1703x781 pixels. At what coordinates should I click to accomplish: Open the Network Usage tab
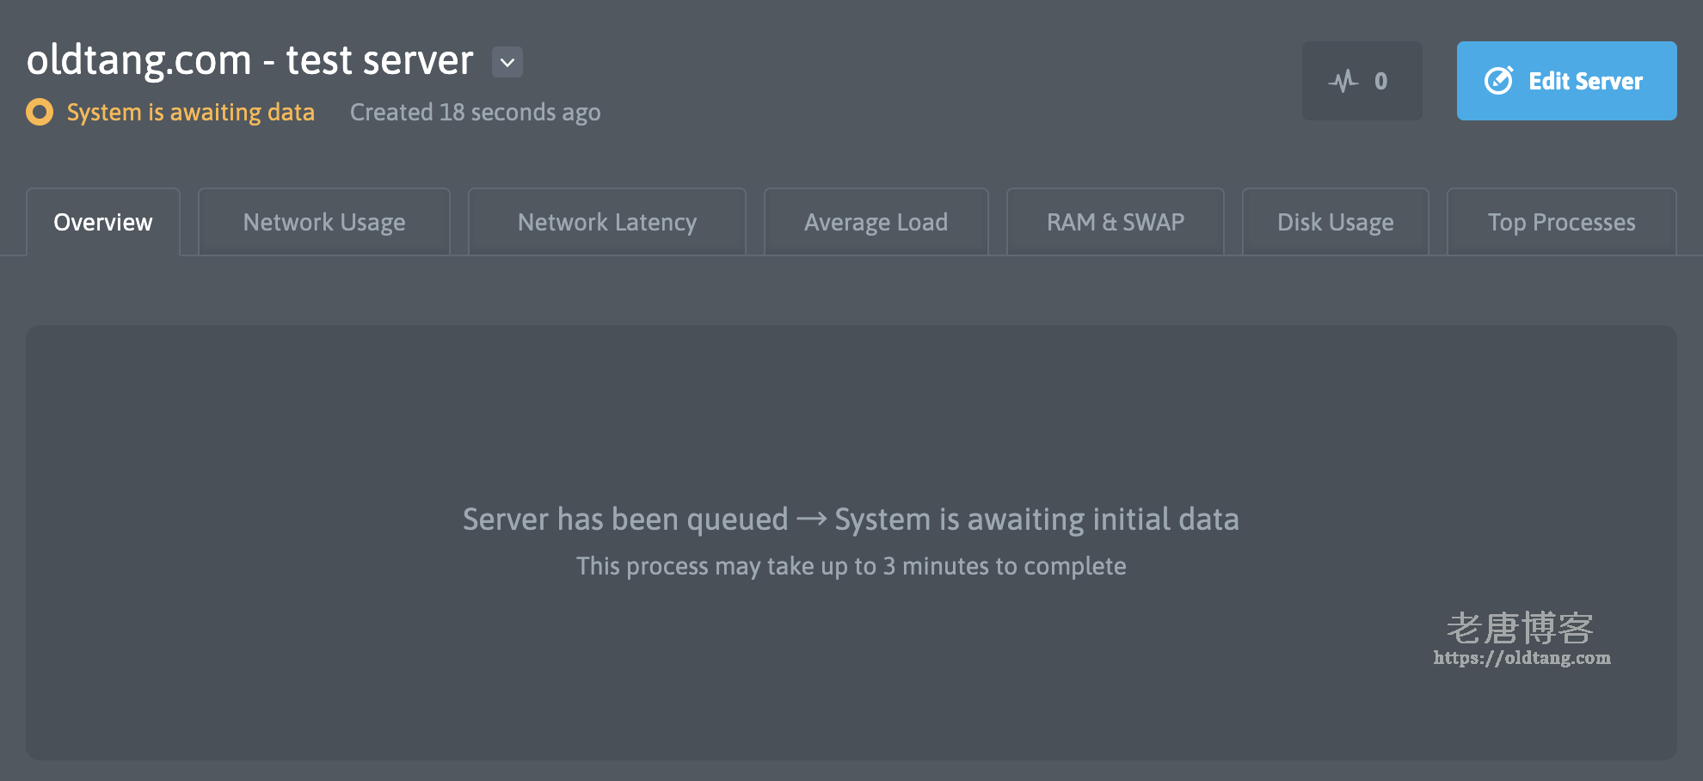point(324,222)
